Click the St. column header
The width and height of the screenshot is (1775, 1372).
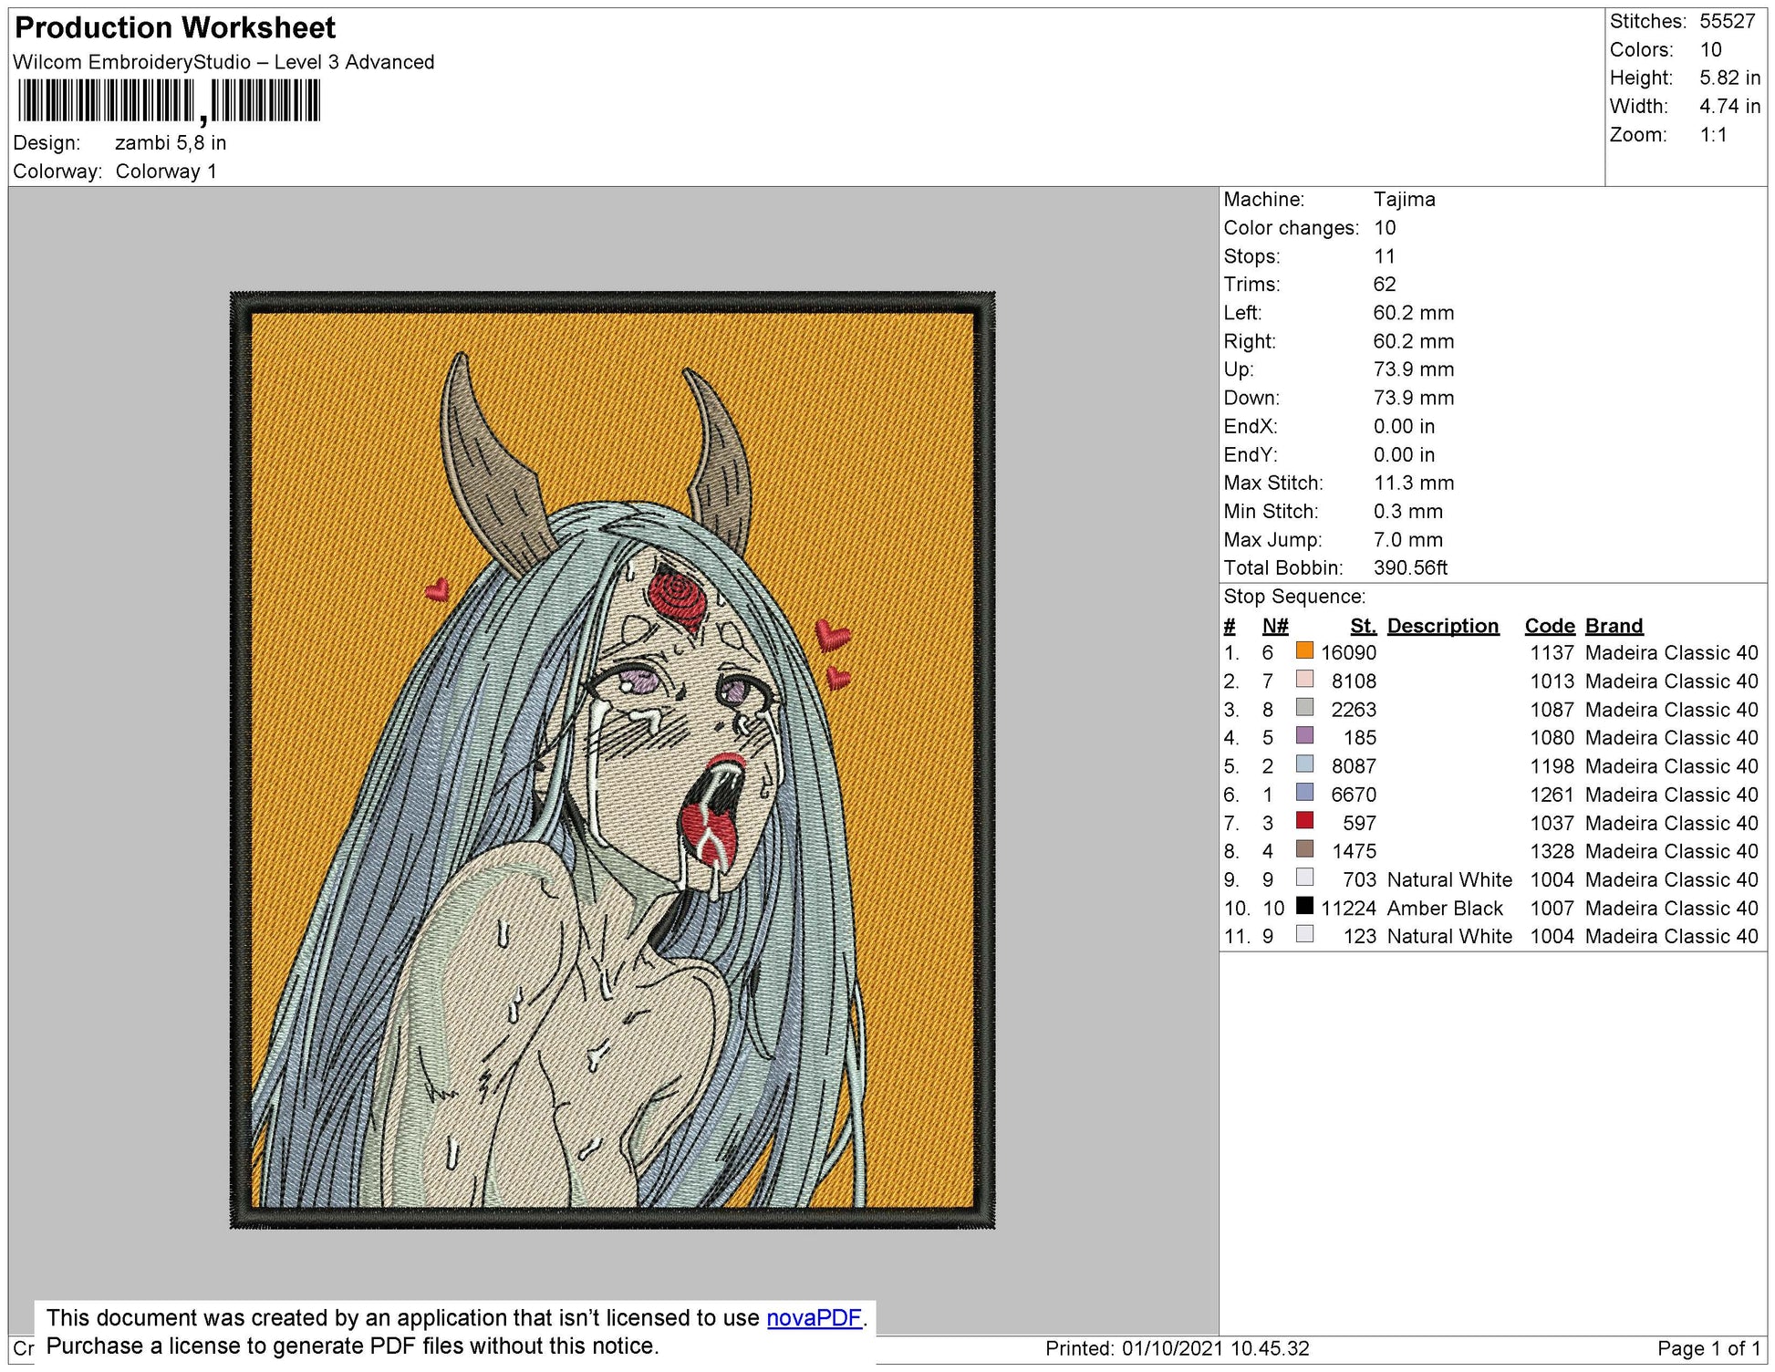tap(1363, 626)
